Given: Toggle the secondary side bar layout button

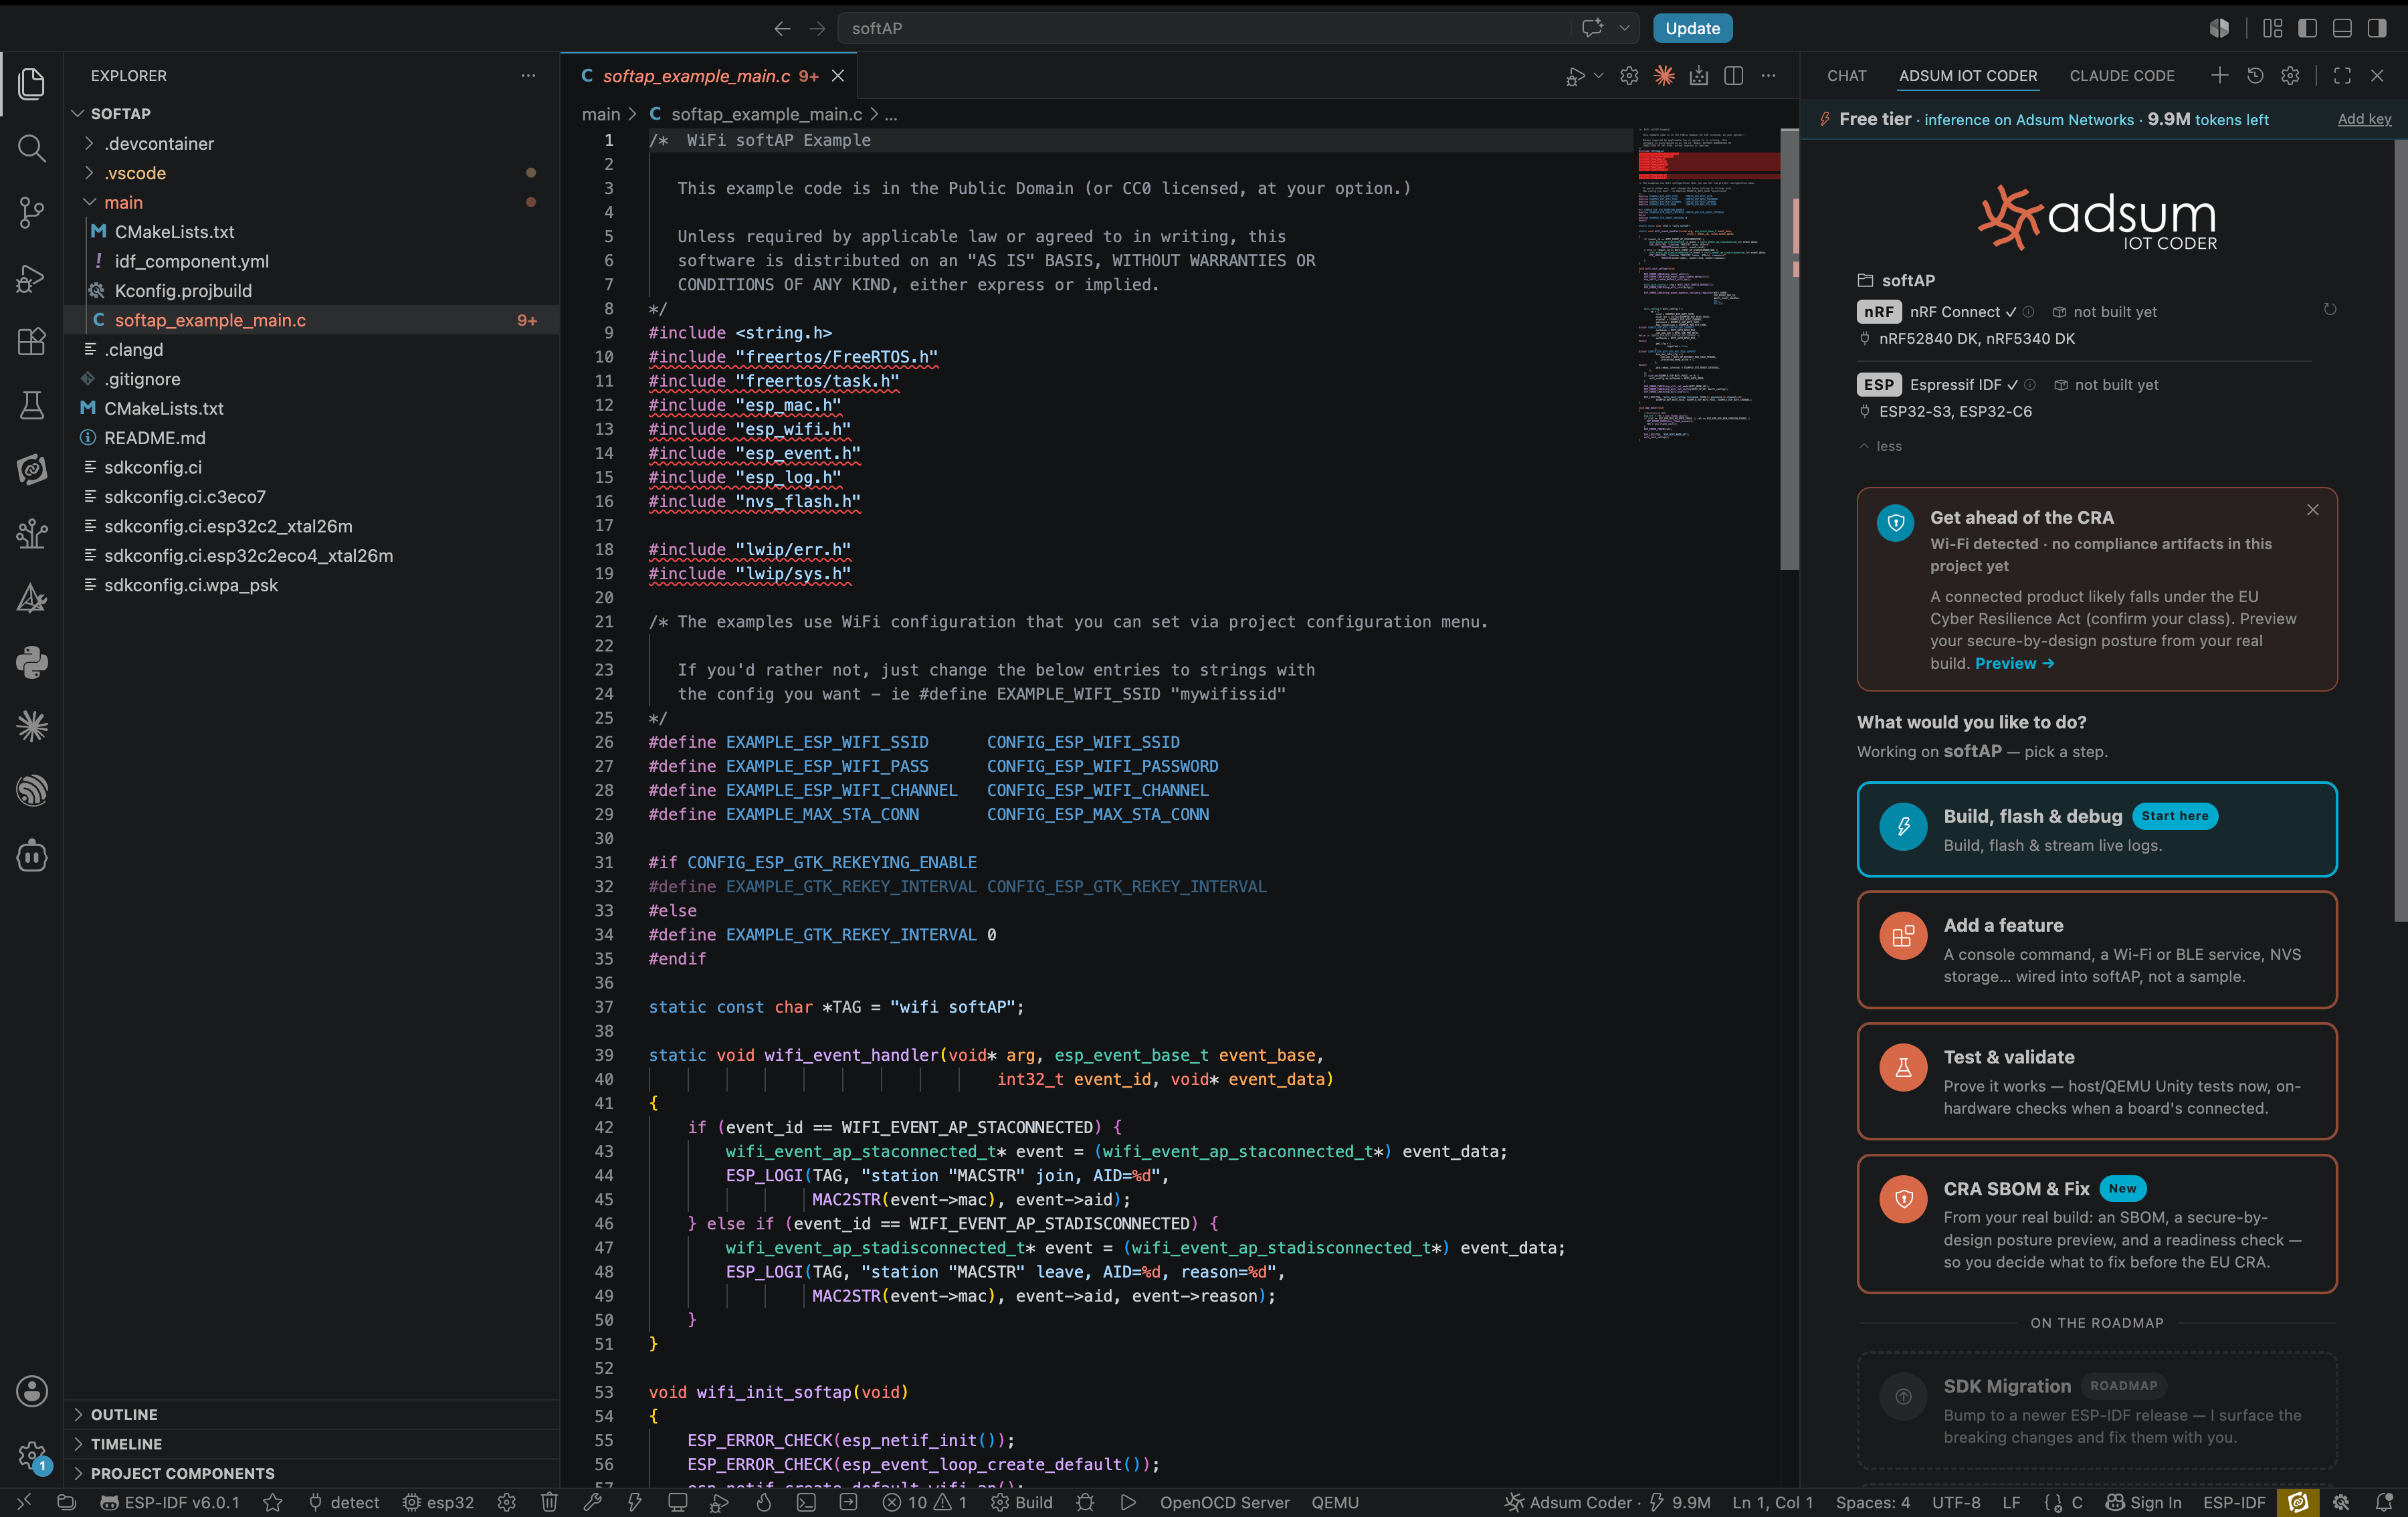Looking at the screenshot, I should coord(2377,28).
